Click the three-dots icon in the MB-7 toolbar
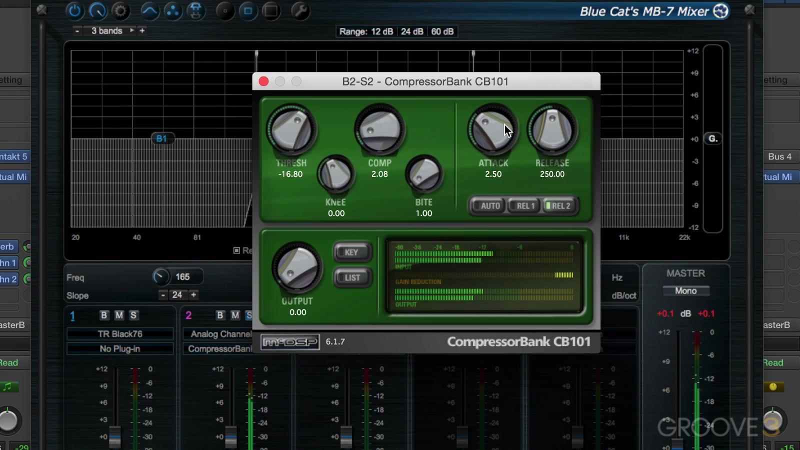Image resolution: width=800 pixels, height=450 pixels. pos(172,10)
